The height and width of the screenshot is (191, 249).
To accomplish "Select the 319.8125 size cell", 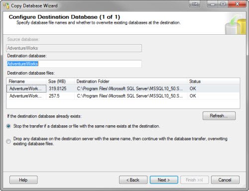I will click(x=60, y=89).
